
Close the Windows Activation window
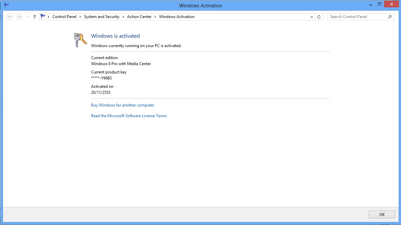click(392, 5)
